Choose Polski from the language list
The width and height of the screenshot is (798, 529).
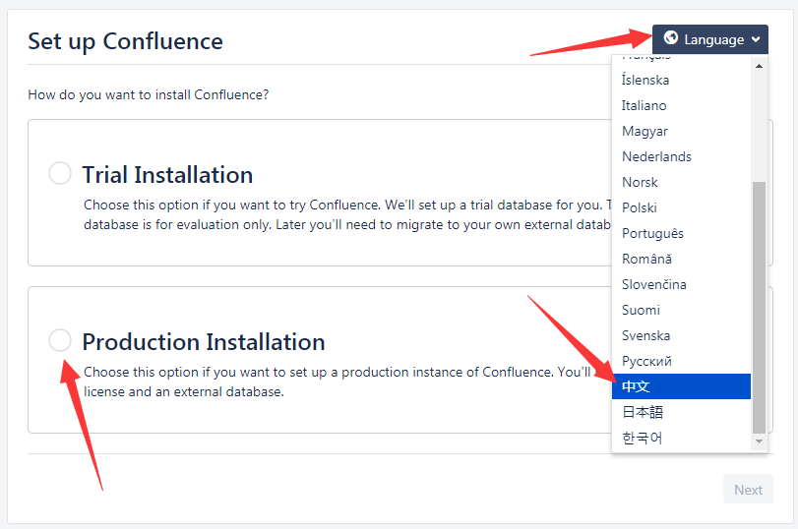coord(681,207)
